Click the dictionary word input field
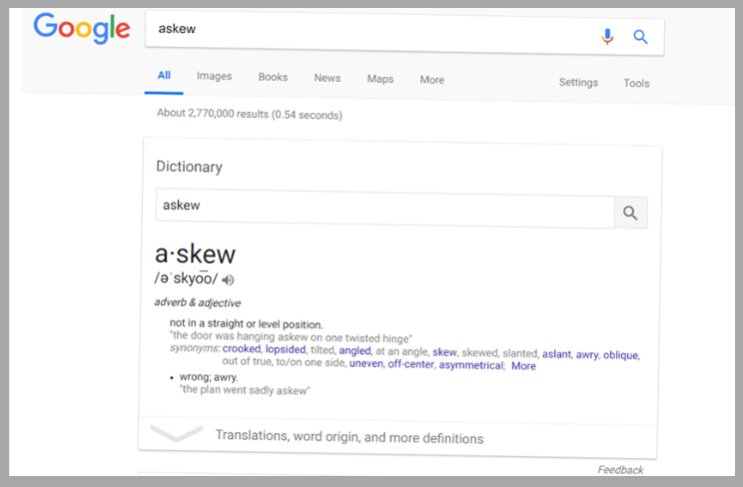The height and width of the screenshot is (487, 743). pos(384,208)
